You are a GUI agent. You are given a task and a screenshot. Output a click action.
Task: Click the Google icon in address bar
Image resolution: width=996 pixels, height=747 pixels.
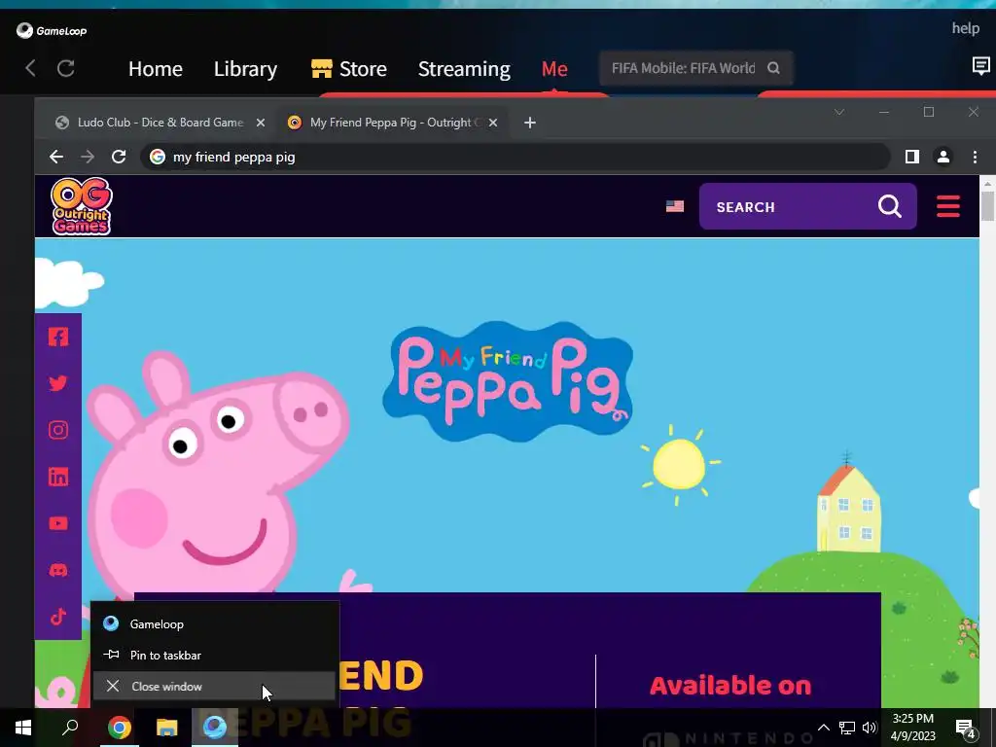click(x=158, y=157)
